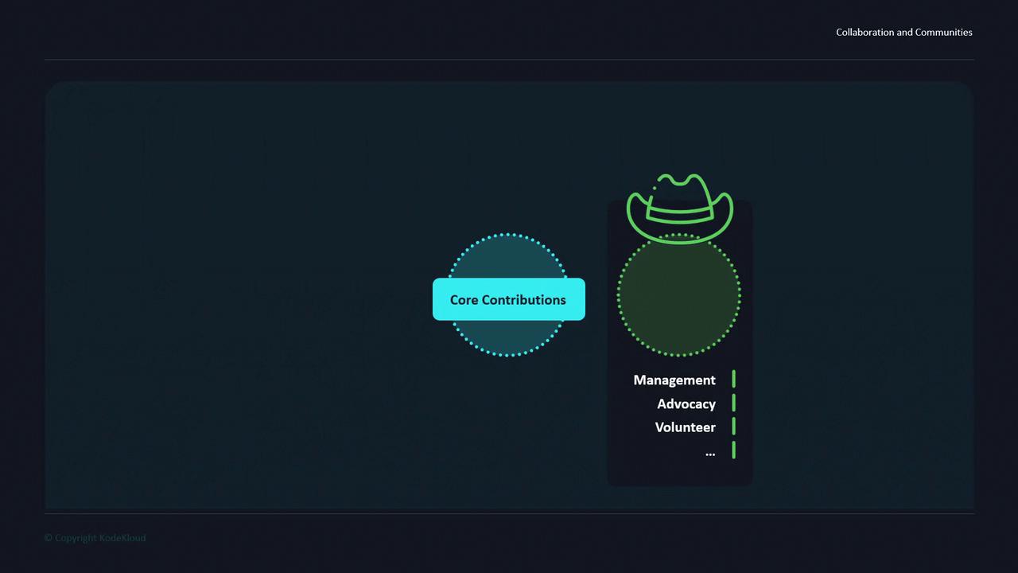Select the Core Contributions label
Viewport: 1018px width, 573px height.
508,299
